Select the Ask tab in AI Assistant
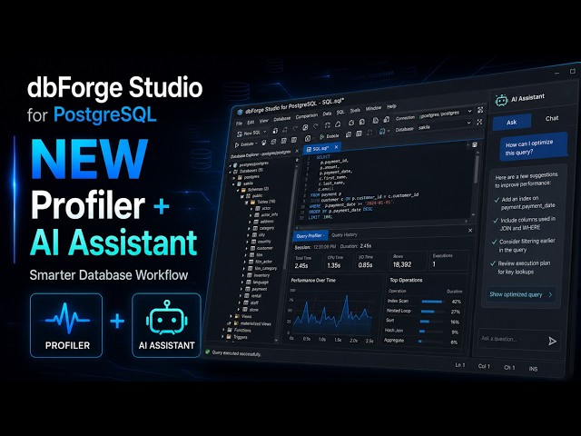The height and width of the screenshot is (436, 581). click(x=512, y=122)
